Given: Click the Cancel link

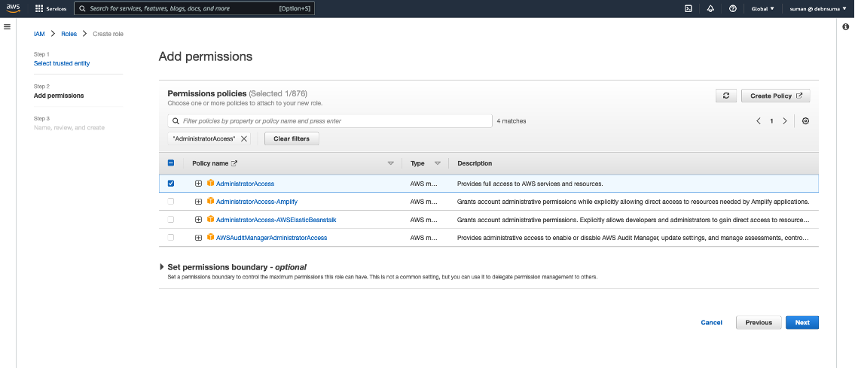Looking at the screenshot, I should tap(712, 323).
